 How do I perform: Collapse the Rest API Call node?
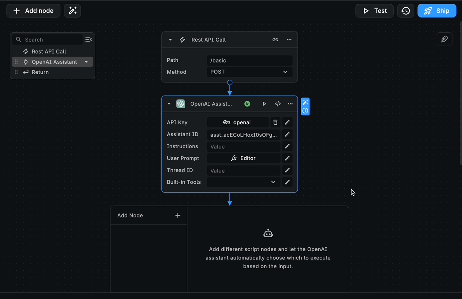point(170,40)
